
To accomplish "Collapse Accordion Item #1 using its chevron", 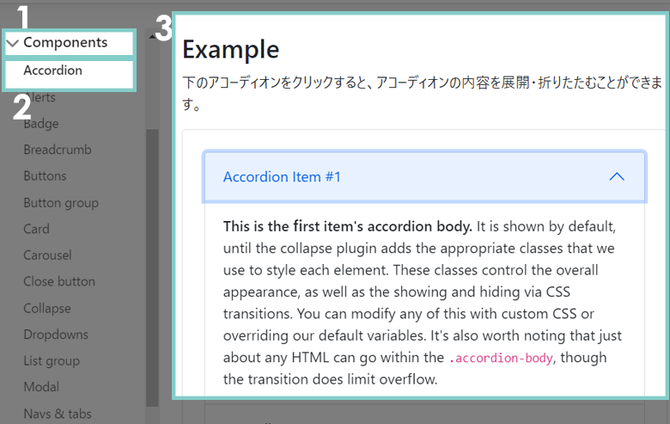I will (616, 176).
